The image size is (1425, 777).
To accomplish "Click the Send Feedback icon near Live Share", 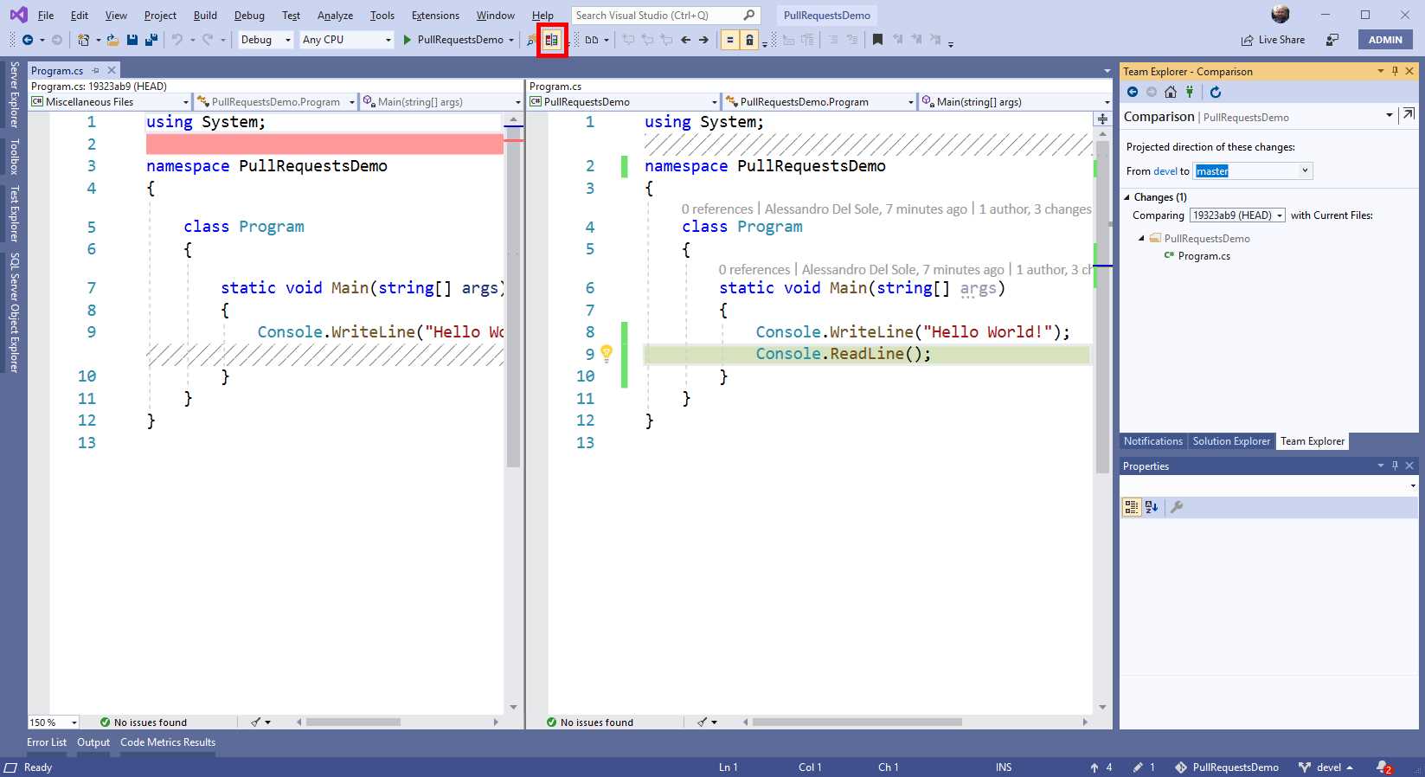I will tap(1332, 40).
